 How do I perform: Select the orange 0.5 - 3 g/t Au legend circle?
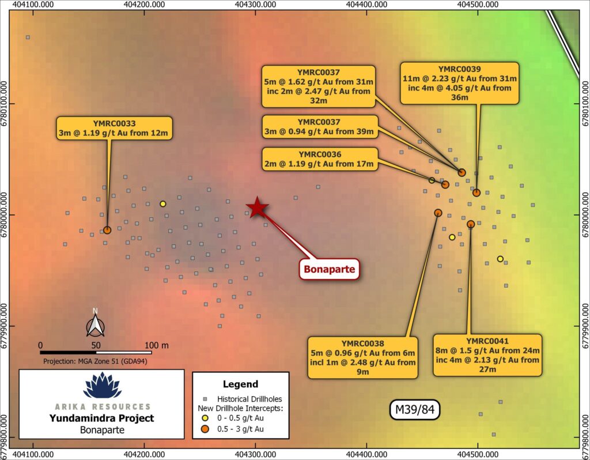[x=204, y=429]
